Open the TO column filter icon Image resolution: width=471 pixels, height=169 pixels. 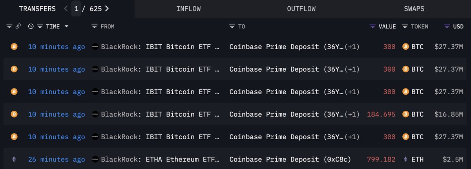[232, 27]
